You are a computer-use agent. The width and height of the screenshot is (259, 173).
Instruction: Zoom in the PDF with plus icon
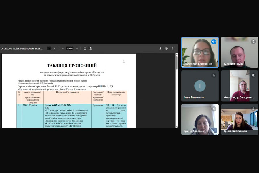coord(77,48)
